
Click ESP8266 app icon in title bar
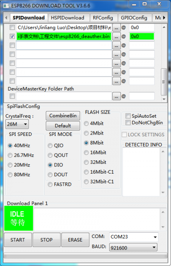(6, 6)
